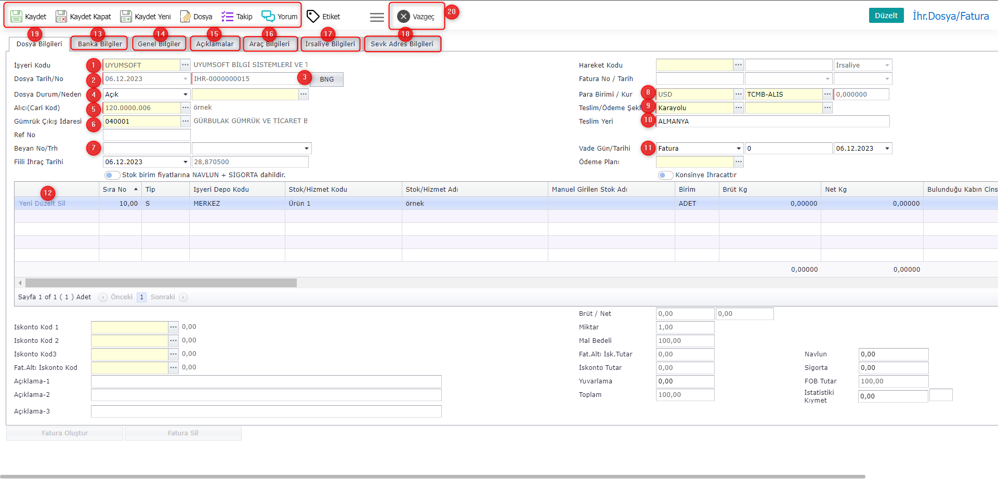
Task: Open Dosya Durum/Neden reason lookup ellipsis
Action: [304, 94]
